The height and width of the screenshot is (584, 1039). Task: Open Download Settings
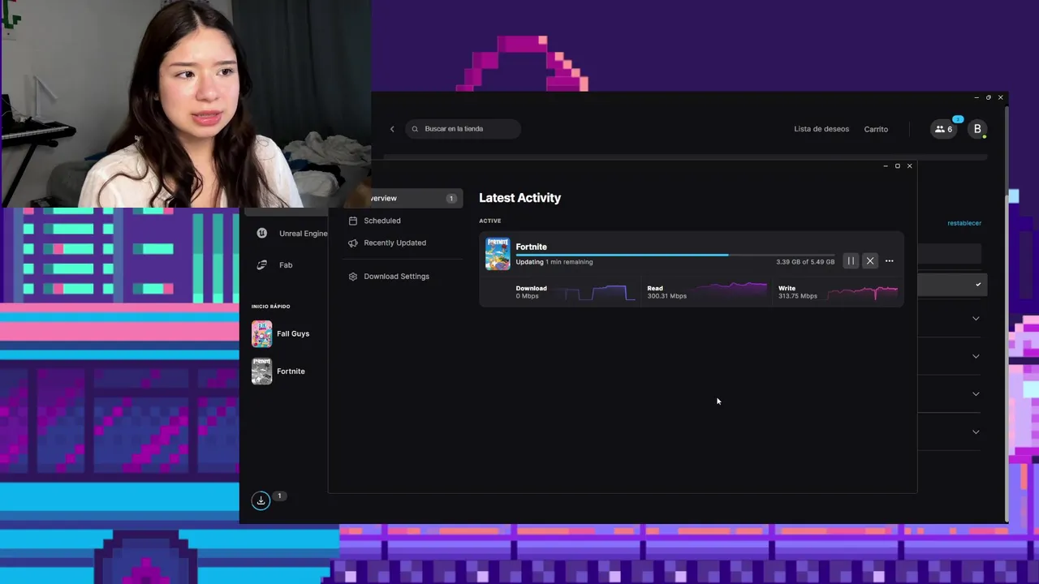pyautogui.click(x=396, y=277)
